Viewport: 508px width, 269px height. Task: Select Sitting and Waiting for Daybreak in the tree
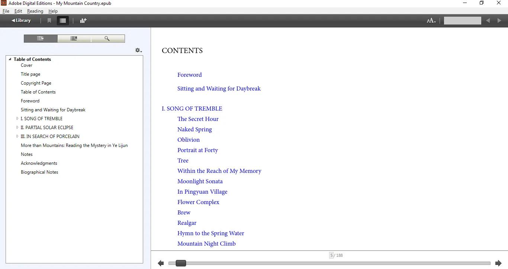tap(53, 110)
